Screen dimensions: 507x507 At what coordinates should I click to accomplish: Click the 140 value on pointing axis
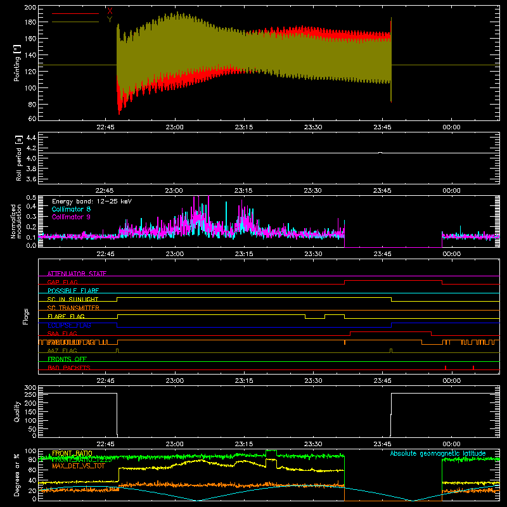30,55
